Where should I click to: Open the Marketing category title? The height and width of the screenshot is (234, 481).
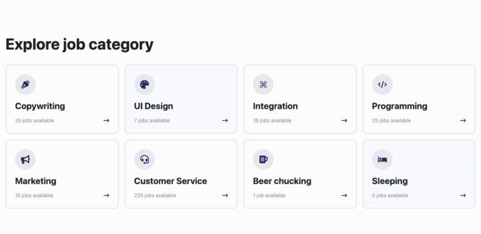(x=36, y=181)
